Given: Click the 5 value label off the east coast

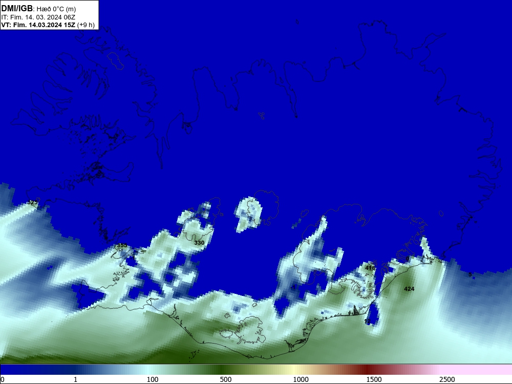Looking at the screenshot, I should point(470,274).
